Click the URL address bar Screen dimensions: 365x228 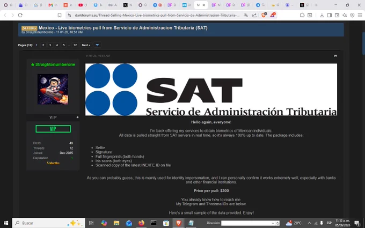157,15
